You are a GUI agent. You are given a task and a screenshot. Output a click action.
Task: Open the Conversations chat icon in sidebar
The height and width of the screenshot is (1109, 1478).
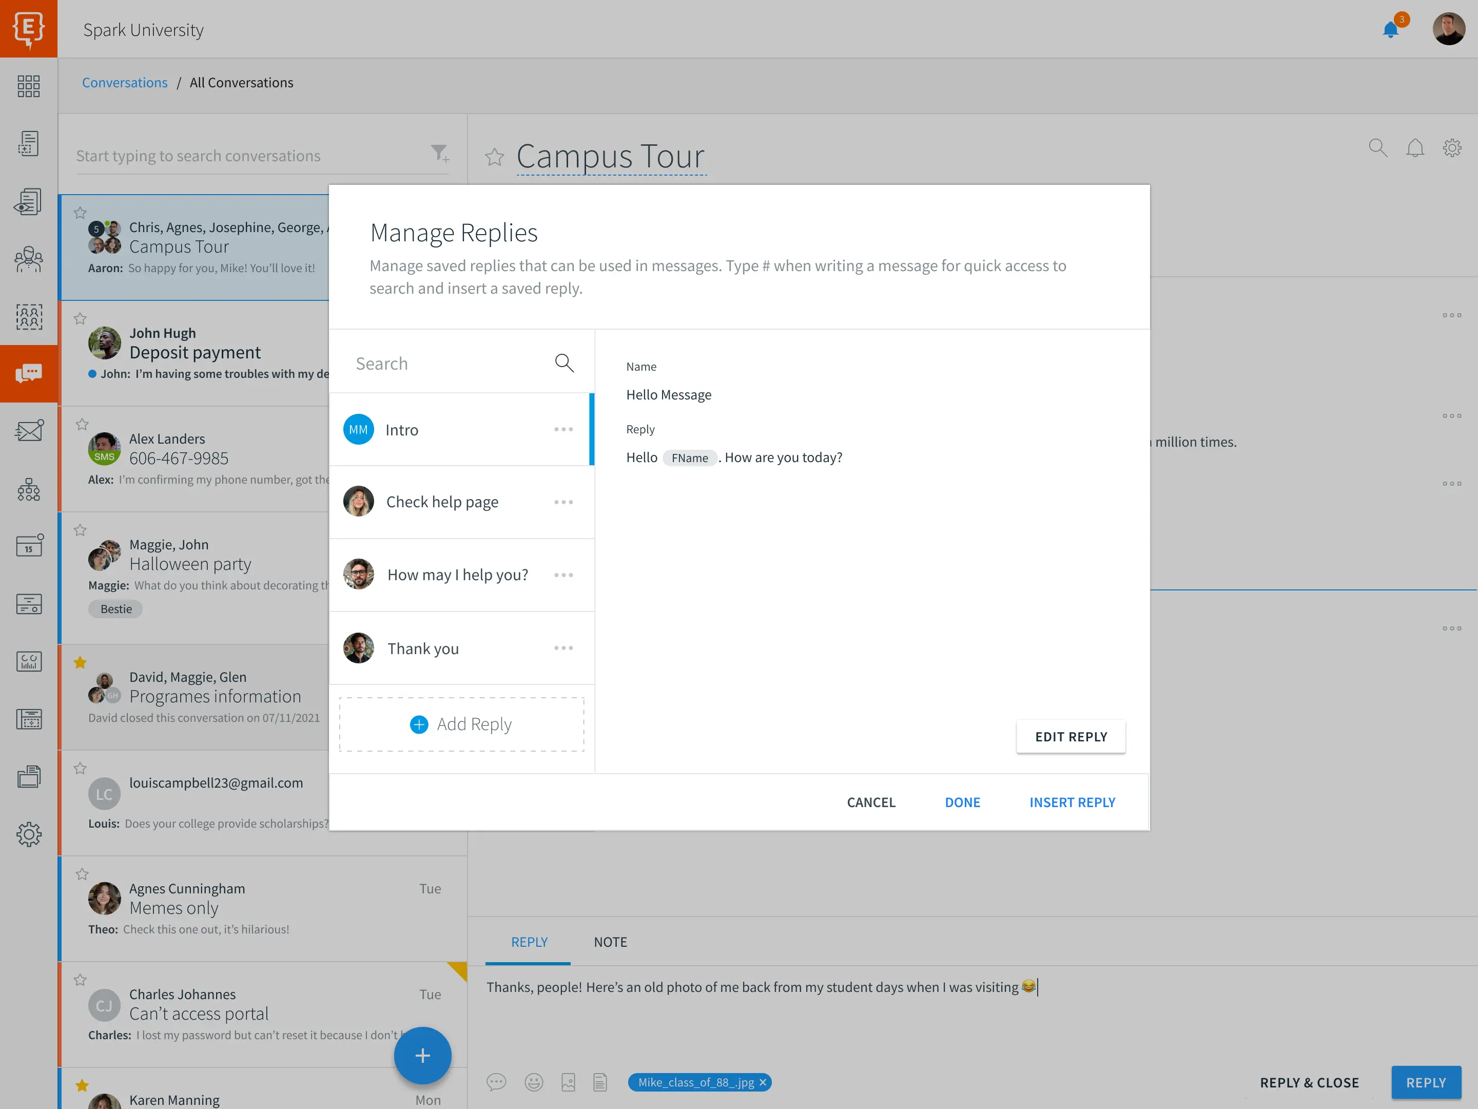29,373
